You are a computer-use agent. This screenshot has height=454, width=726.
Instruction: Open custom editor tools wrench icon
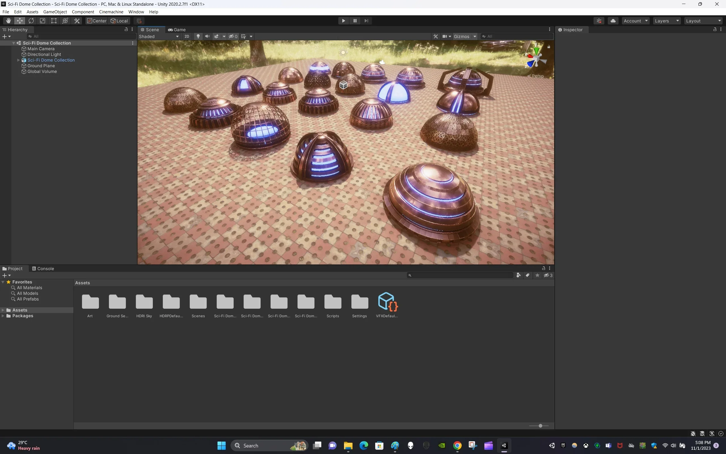click(x=77, y=21)
